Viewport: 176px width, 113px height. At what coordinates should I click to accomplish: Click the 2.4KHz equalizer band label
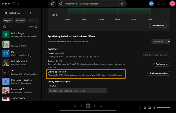pos(134,20)
